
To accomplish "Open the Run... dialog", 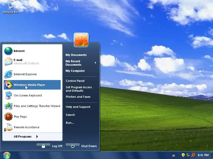I will (70, 123).
